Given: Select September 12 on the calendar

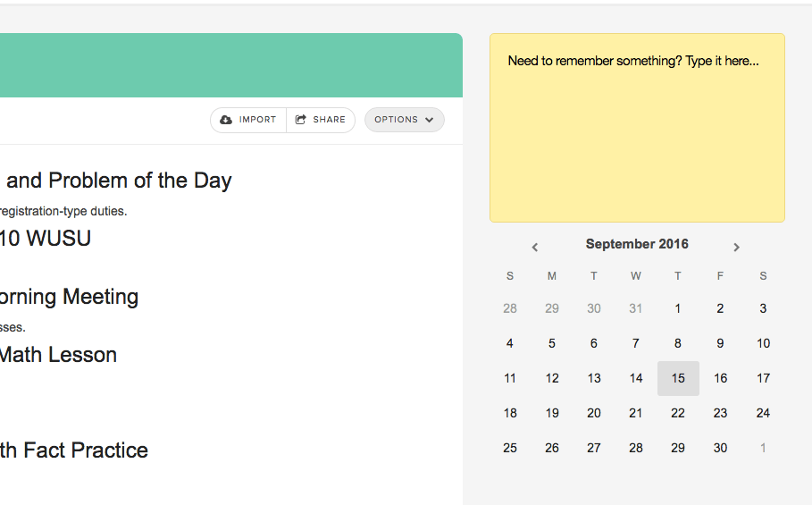Looking at the screenshot, I should (x=552, y=378).
